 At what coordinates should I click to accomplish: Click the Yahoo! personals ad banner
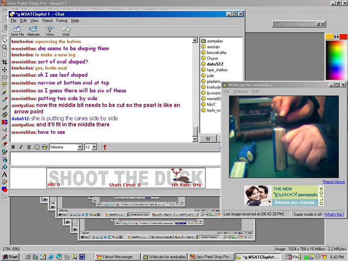(284, 196)
